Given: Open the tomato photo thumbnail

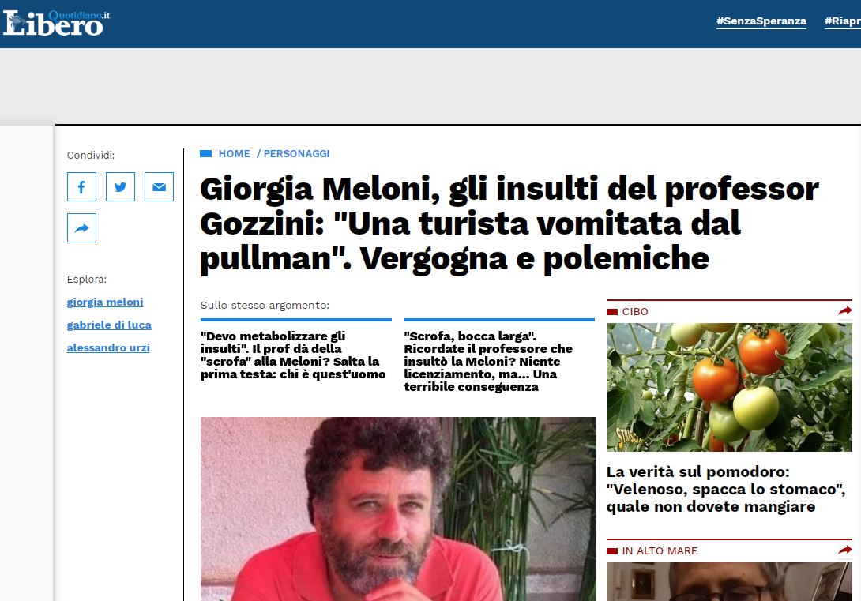Looking at the screenshot, I should coord(729,387).
